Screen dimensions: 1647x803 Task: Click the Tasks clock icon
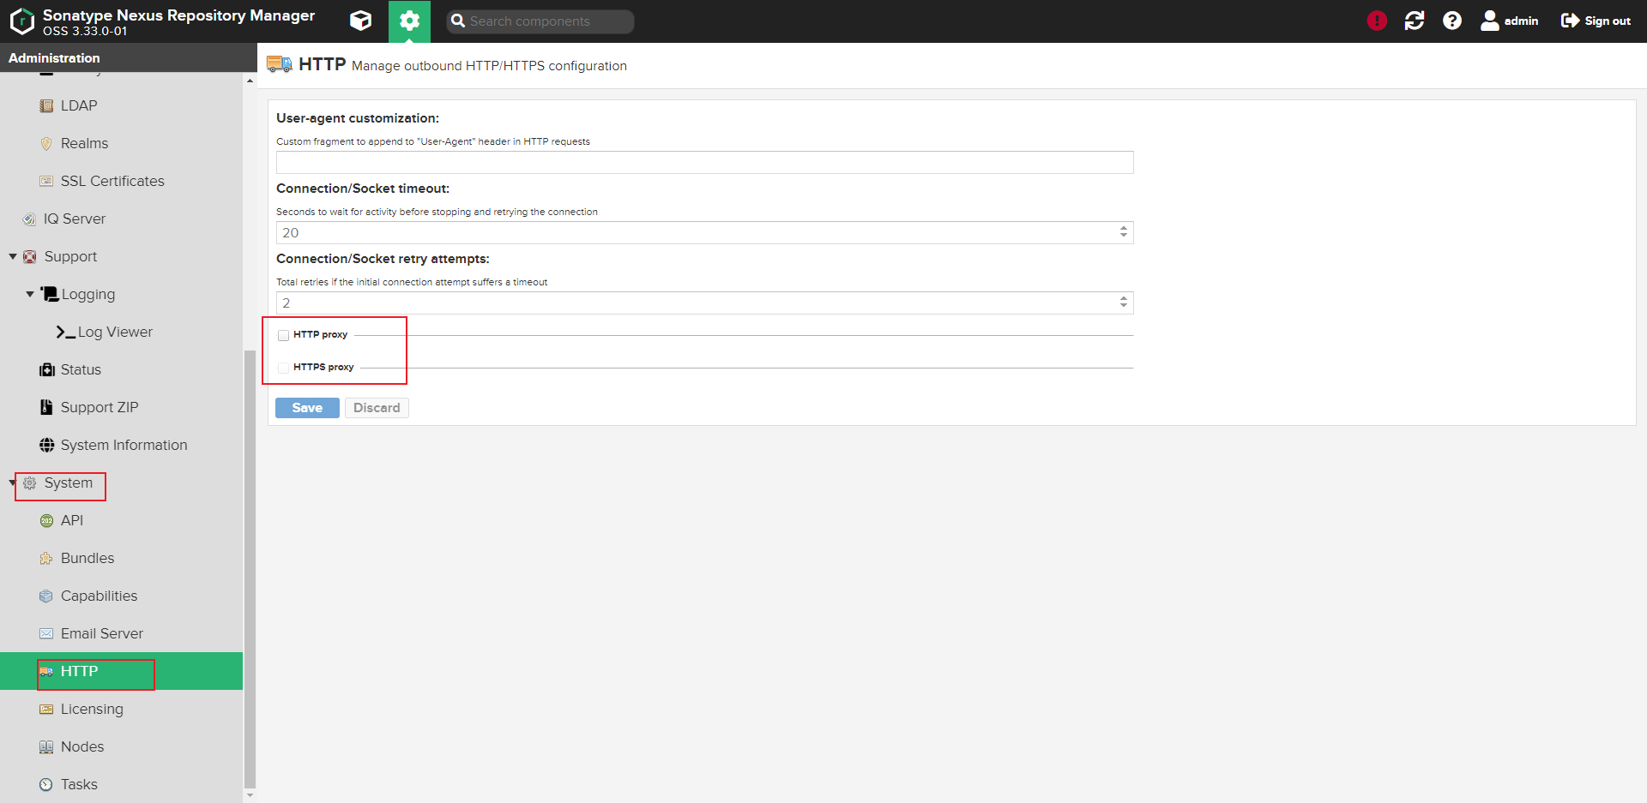[x=46, y=784]
